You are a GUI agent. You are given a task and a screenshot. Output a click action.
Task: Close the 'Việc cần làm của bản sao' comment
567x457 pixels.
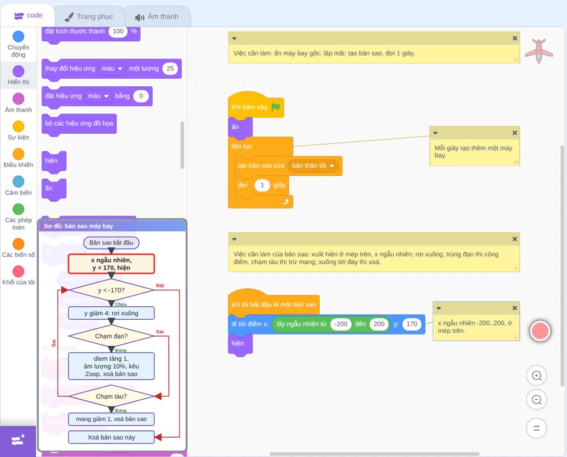515,239
